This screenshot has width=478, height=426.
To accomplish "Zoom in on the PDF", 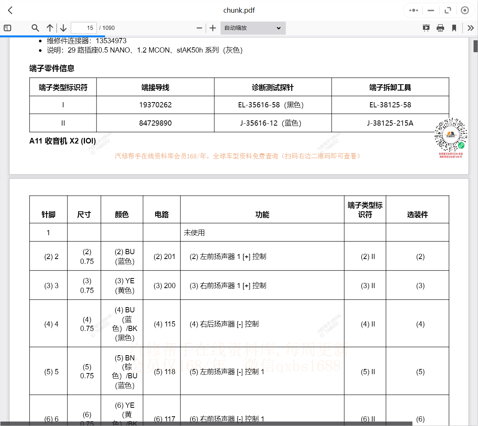I will pyautogui.click(x=212, y=28).
